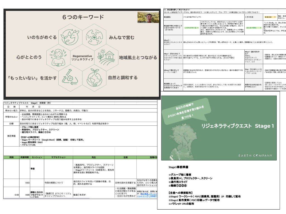Check the 動画①②③④ checkbox
The image size is (286, 214).
170,185
